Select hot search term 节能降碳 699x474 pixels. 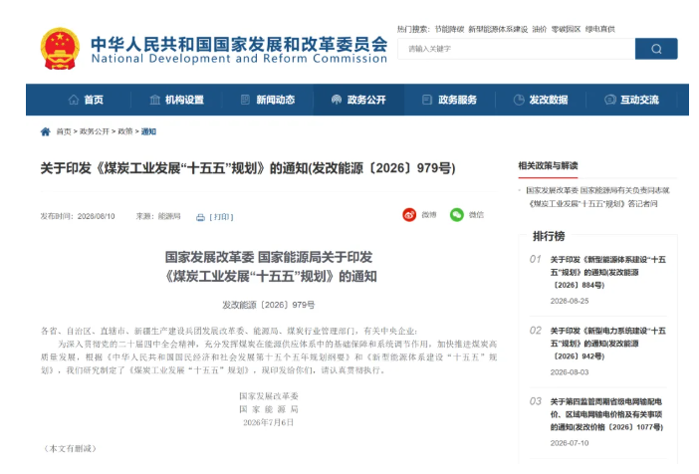pyautogui.click(x=449, y=29)
